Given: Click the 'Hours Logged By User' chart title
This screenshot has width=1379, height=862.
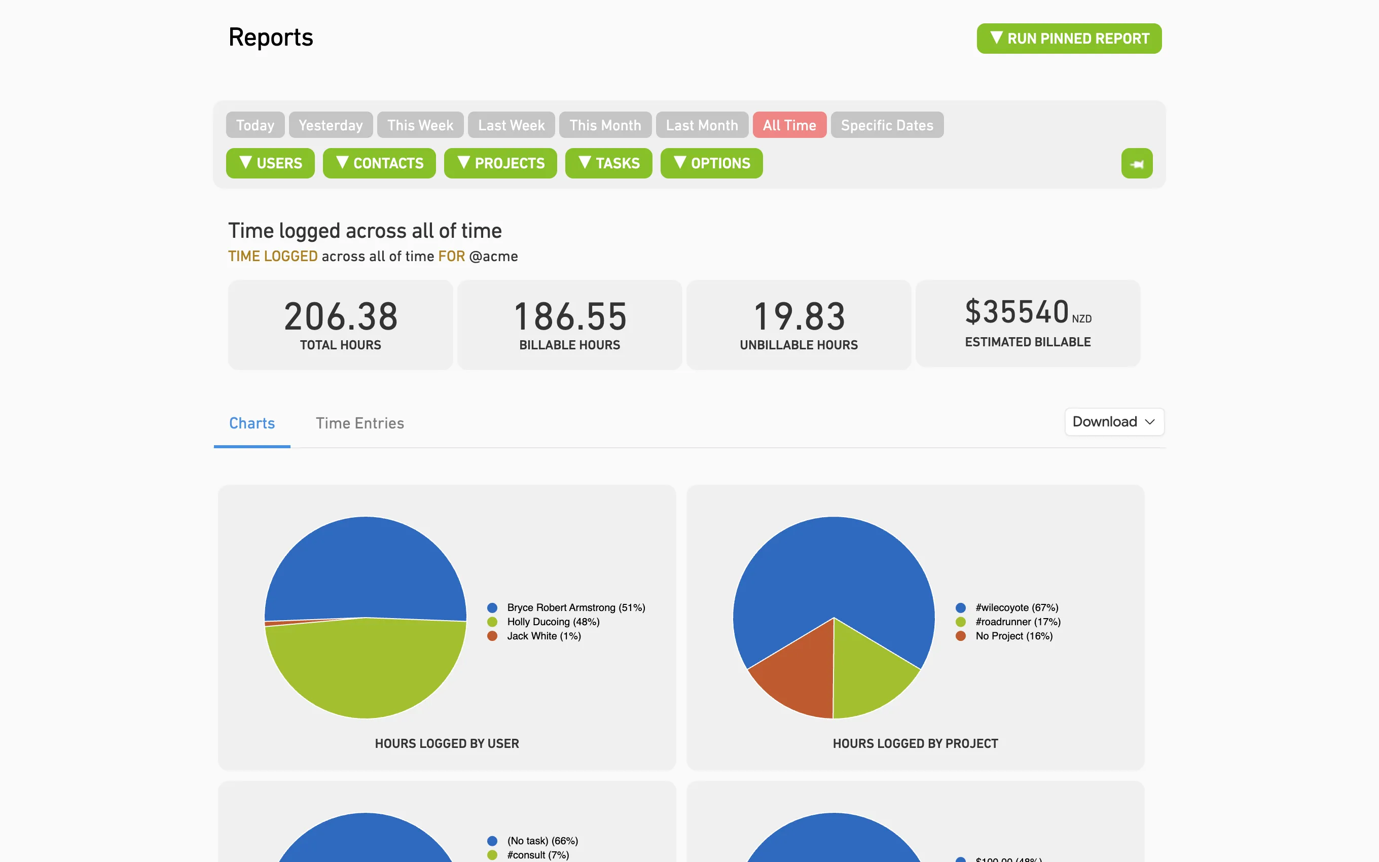Looking at the screenshot, I should [x=447, y=743].
